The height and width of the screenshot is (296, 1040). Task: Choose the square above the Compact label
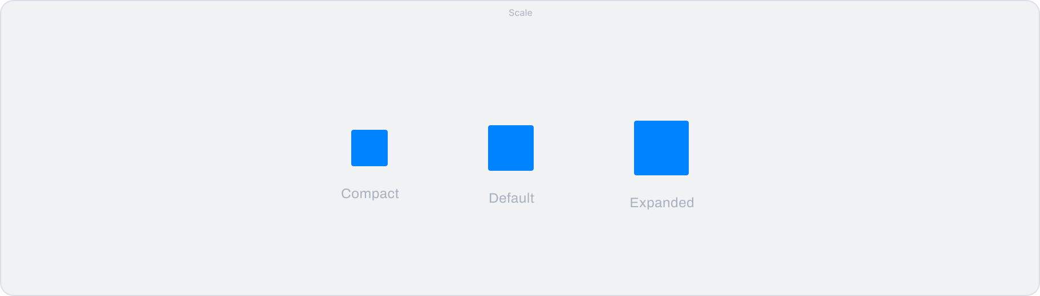coord(369,148)
